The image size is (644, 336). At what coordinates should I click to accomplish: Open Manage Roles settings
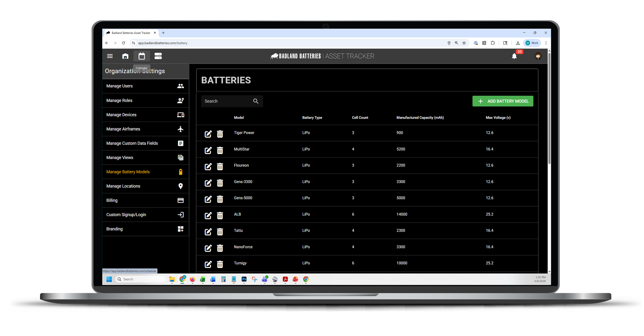tap(145, 100)
